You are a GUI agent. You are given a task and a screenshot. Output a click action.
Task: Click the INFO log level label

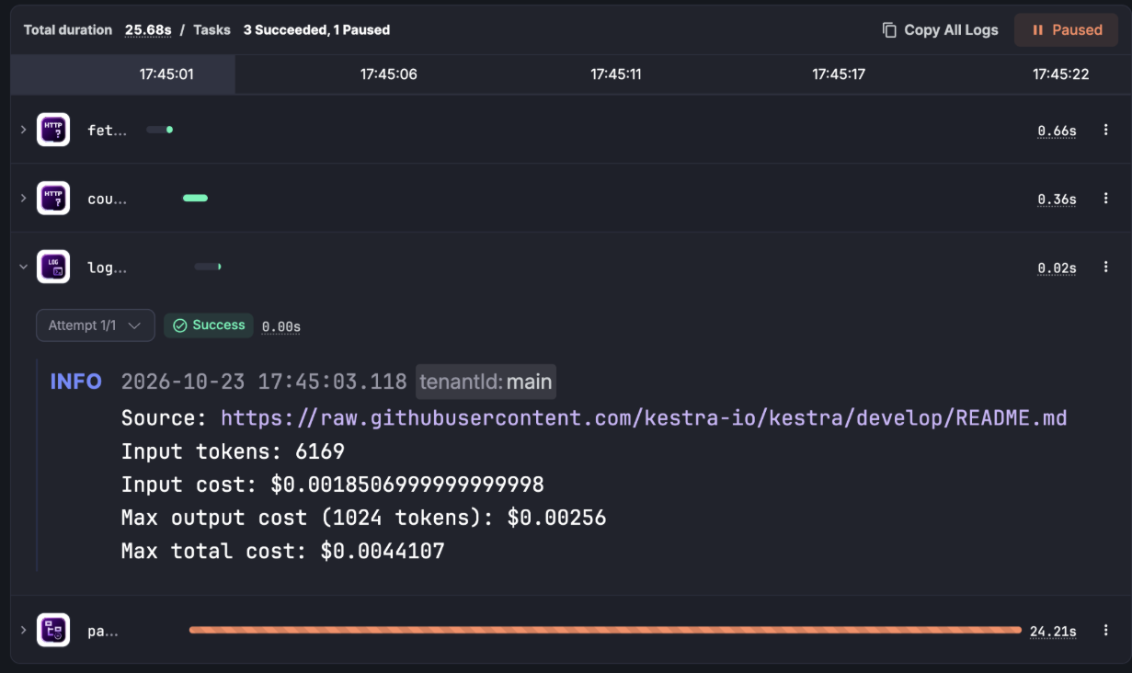click(x=76, y=382)
